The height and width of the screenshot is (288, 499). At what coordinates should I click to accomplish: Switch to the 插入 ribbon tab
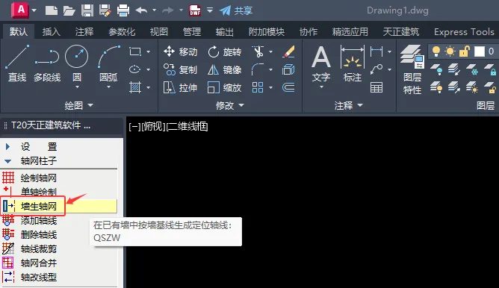coord(52,32)
